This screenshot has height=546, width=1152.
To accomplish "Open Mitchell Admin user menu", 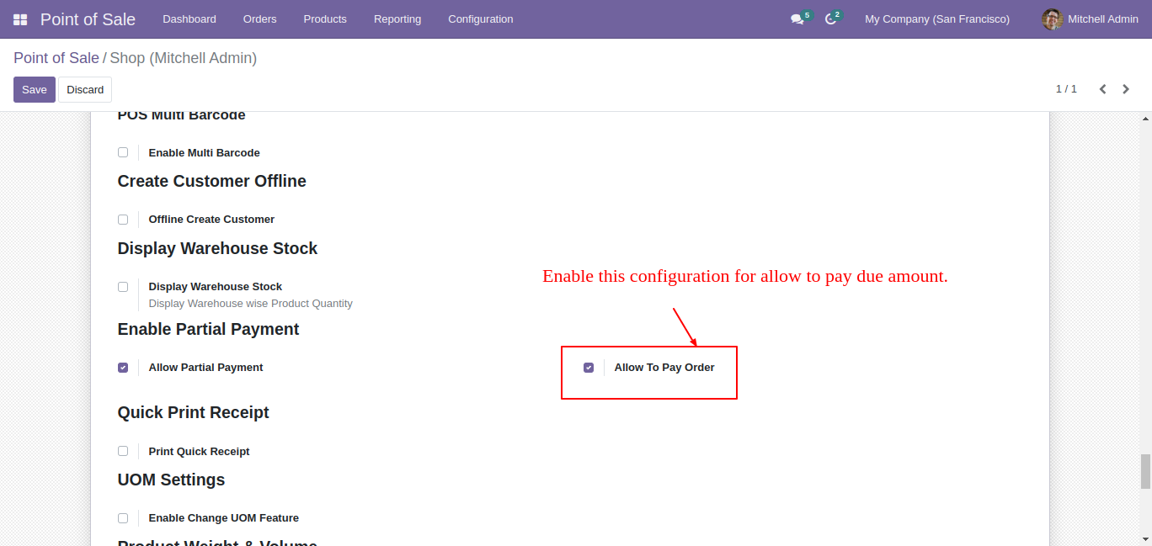I will [x=1090, y=19].
